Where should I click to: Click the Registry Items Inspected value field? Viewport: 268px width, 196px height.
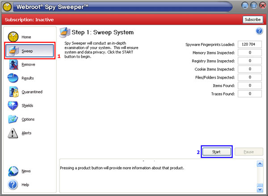pos(250,61)
